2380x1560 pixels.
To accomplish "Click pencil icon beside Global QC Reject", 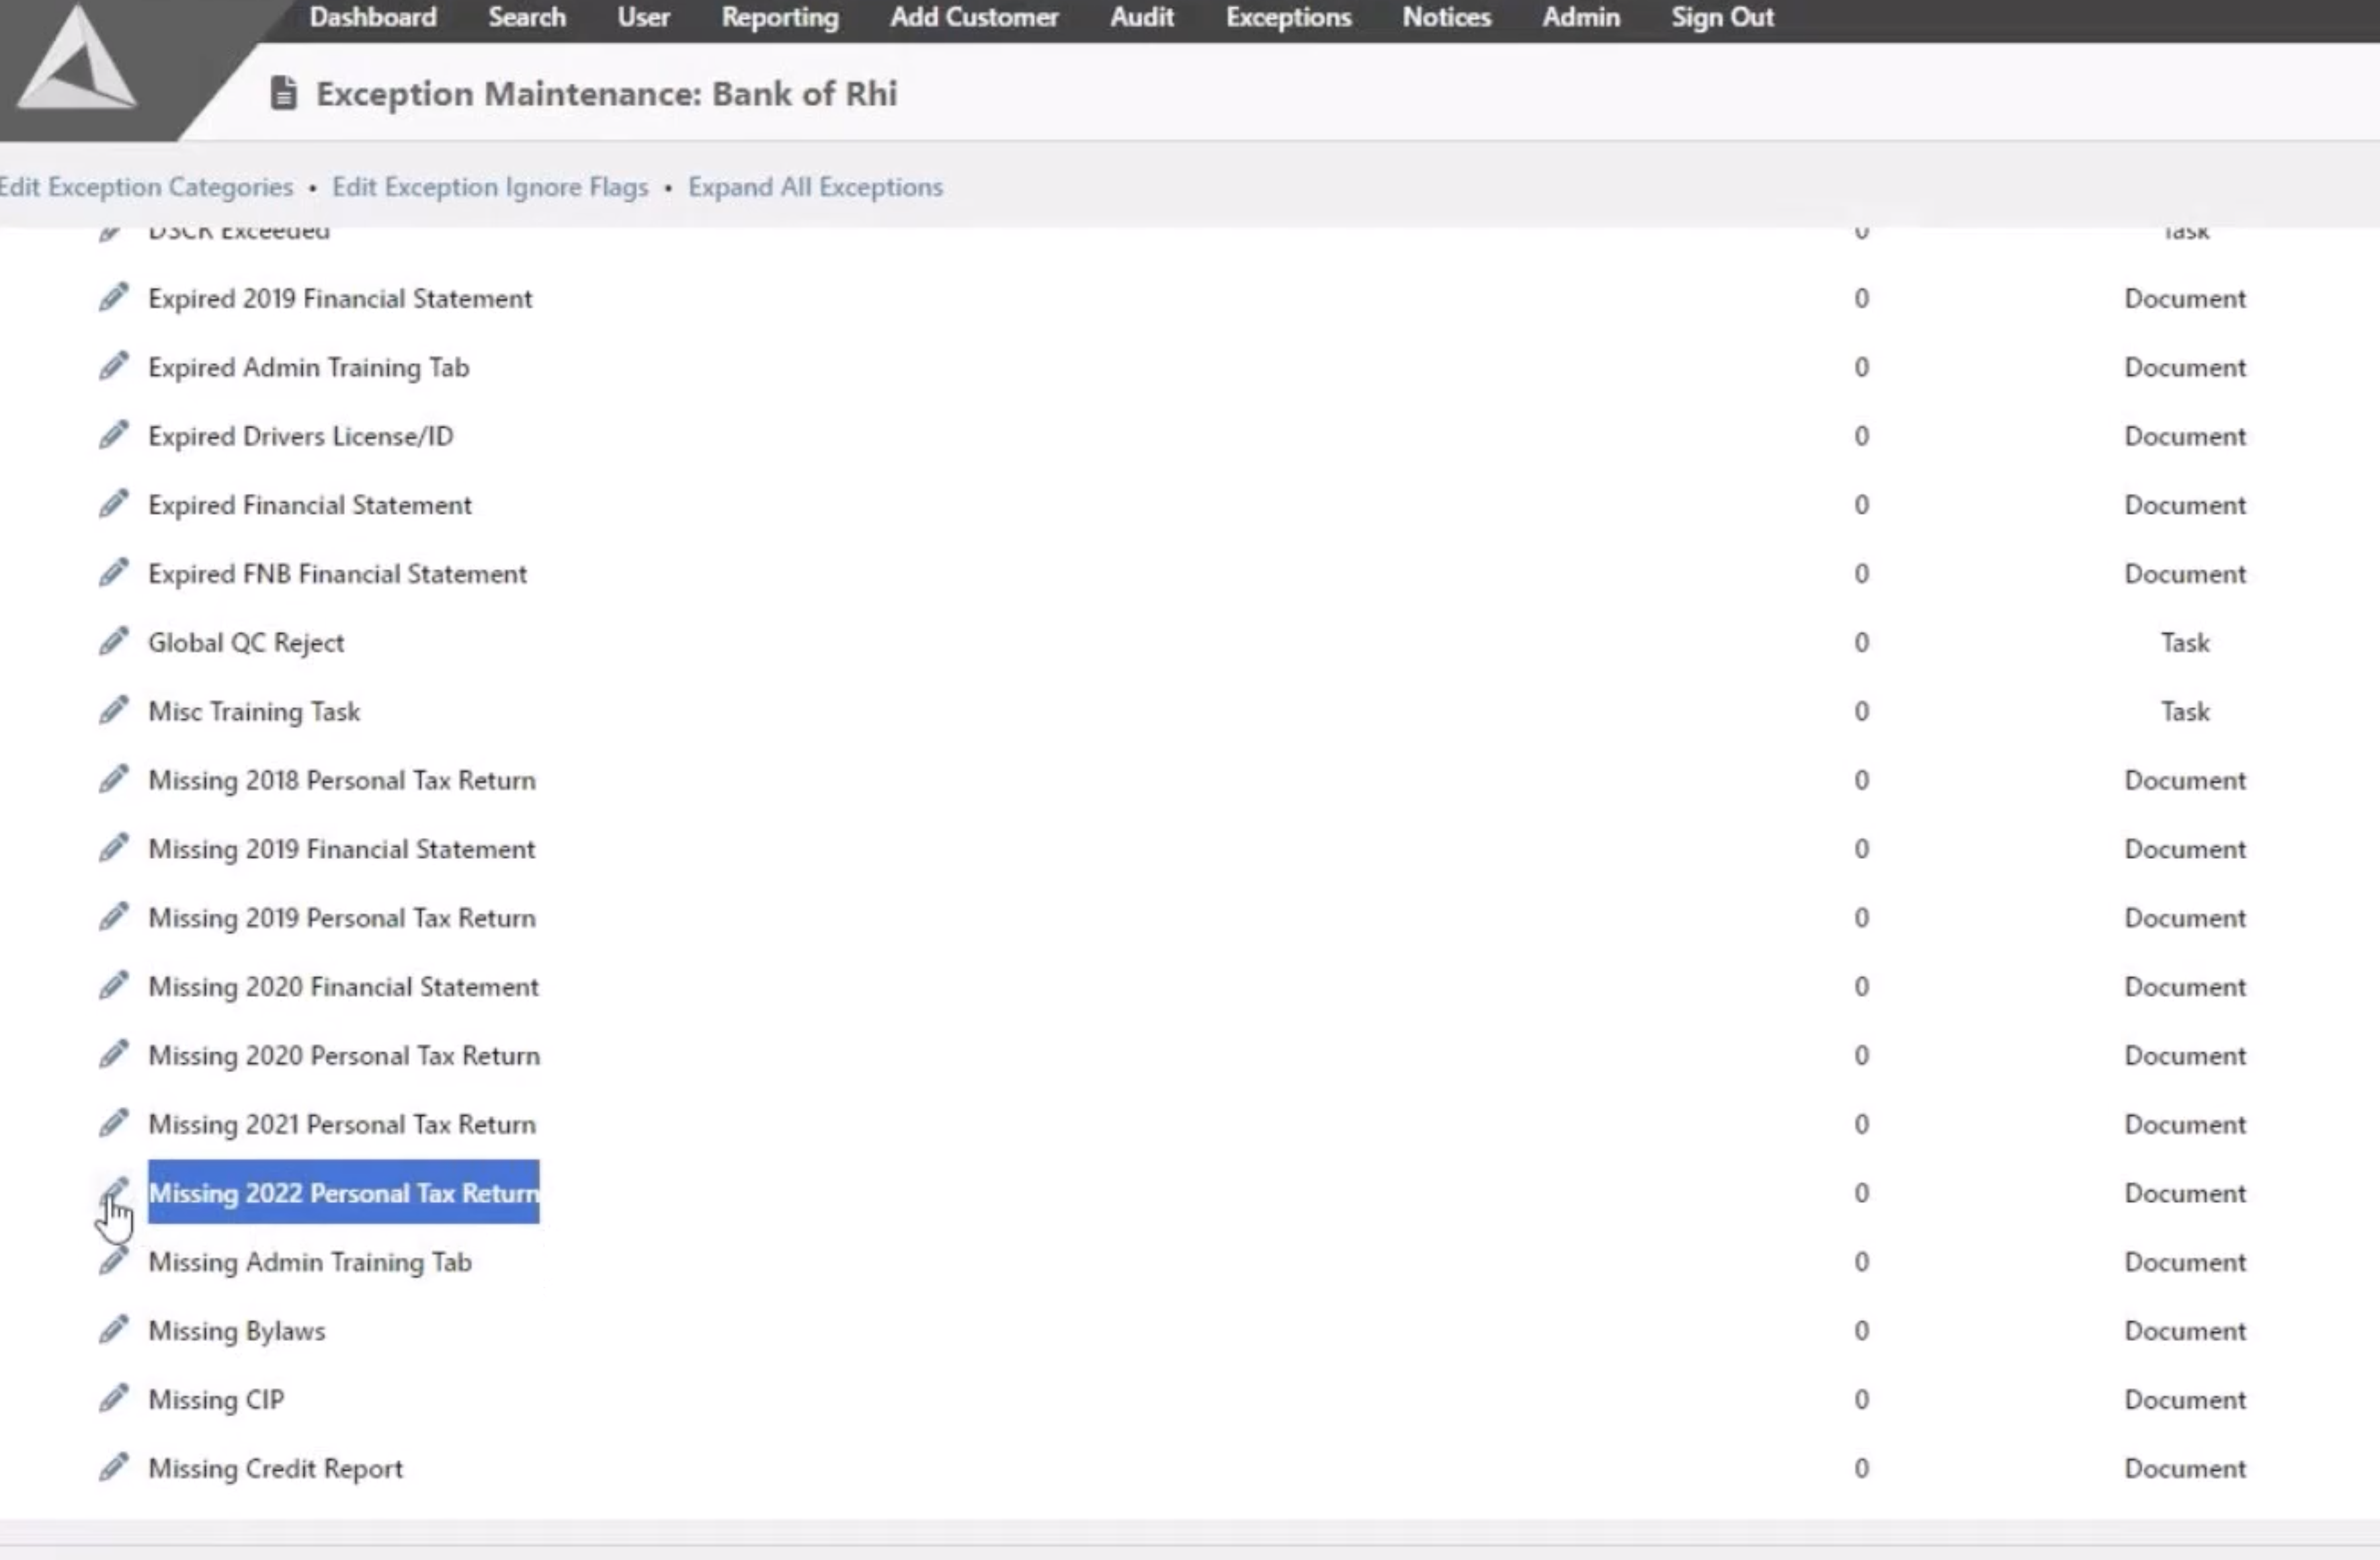I will coord(113,642).
